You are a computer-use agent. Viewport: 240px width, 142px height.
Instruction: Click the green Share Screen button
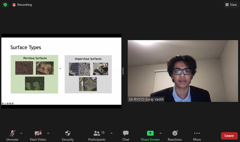pyautogui.click(x=150, y=135)
